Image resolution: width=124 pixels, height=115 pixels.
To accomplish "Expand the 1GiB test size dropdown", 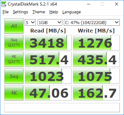I will [50, 23].
